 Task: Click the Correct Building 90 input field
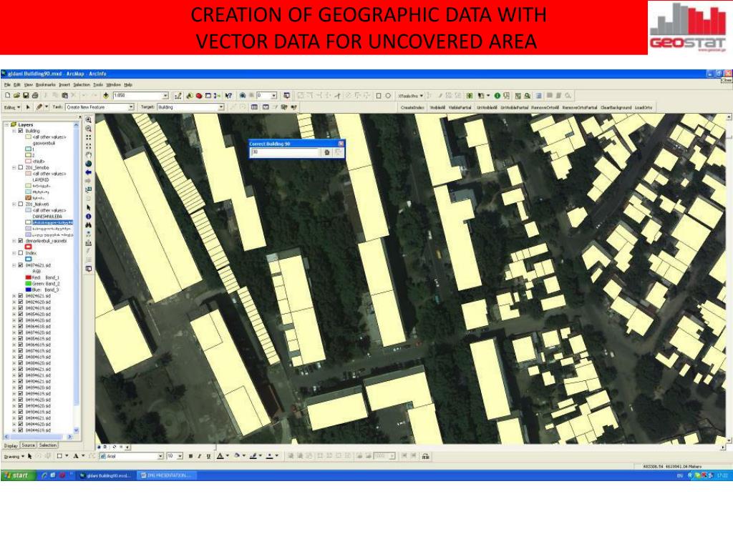(285, 152)
